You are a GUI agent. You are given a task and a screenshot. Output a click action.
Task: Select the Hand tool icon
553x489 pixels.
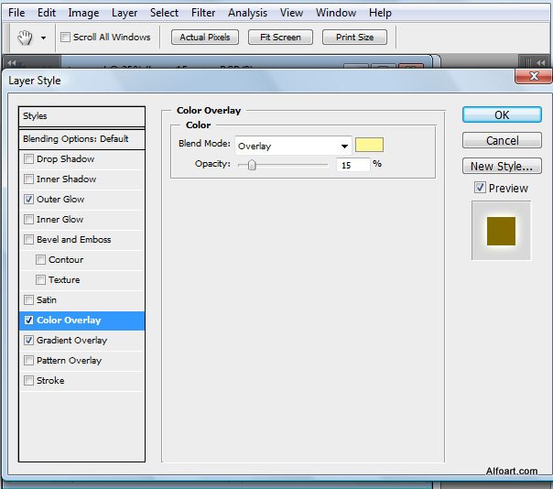[x=25, y=38]
